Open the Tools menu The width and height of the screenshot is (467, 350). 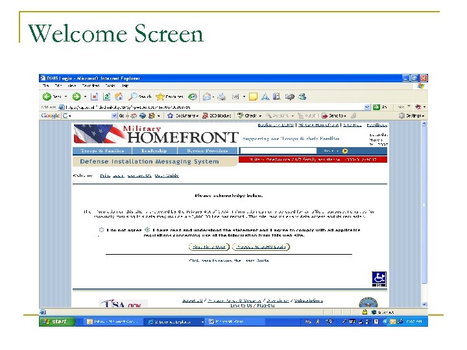[x=110, y=86]
